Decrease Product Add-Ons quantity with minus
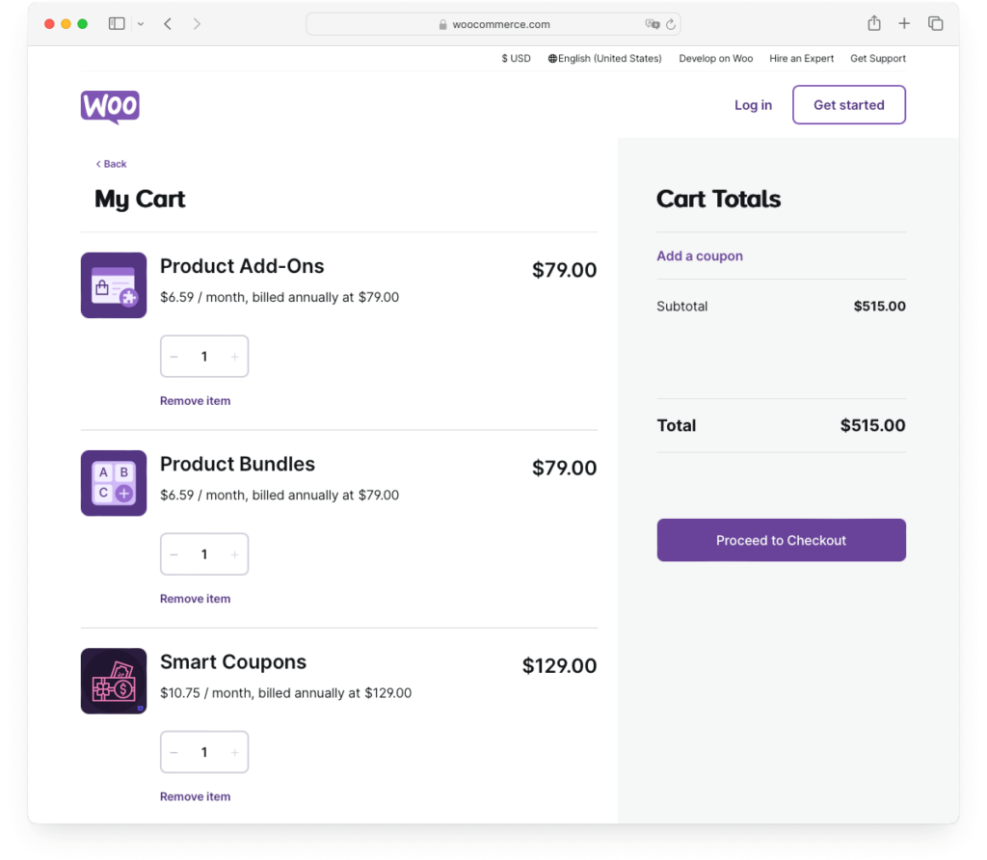 [x=173, y=357]
